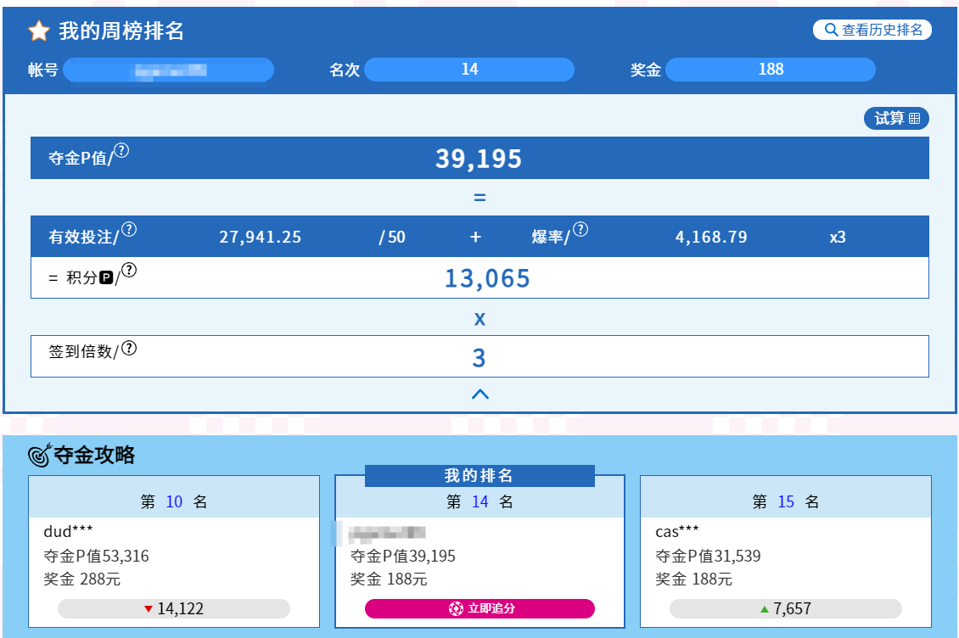Click the 名次 field showing 14
Screen dimensions: 959x638
469,70
